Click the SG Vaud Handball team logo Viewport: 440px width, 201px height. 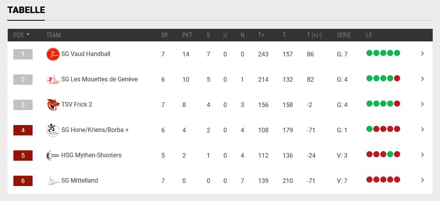53,54
